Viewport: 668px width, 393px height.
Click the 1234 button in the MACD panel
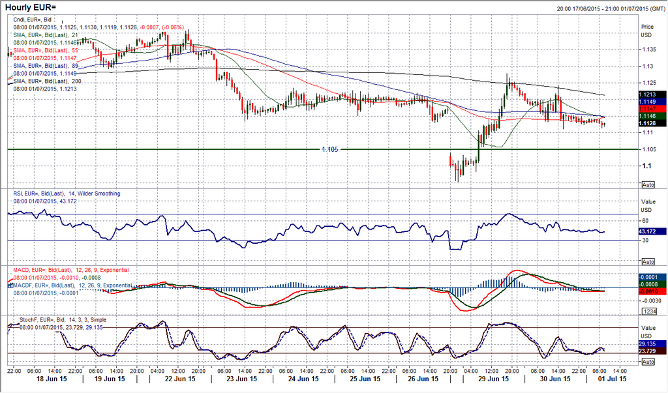tap(648, 312)
